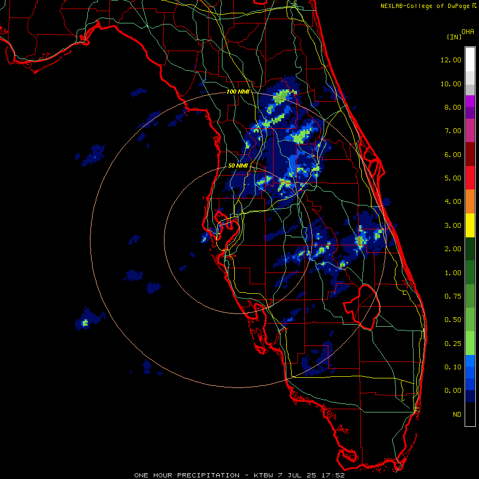
Task: Click the 100 NMI range ring label
Action: pos(238,92)
